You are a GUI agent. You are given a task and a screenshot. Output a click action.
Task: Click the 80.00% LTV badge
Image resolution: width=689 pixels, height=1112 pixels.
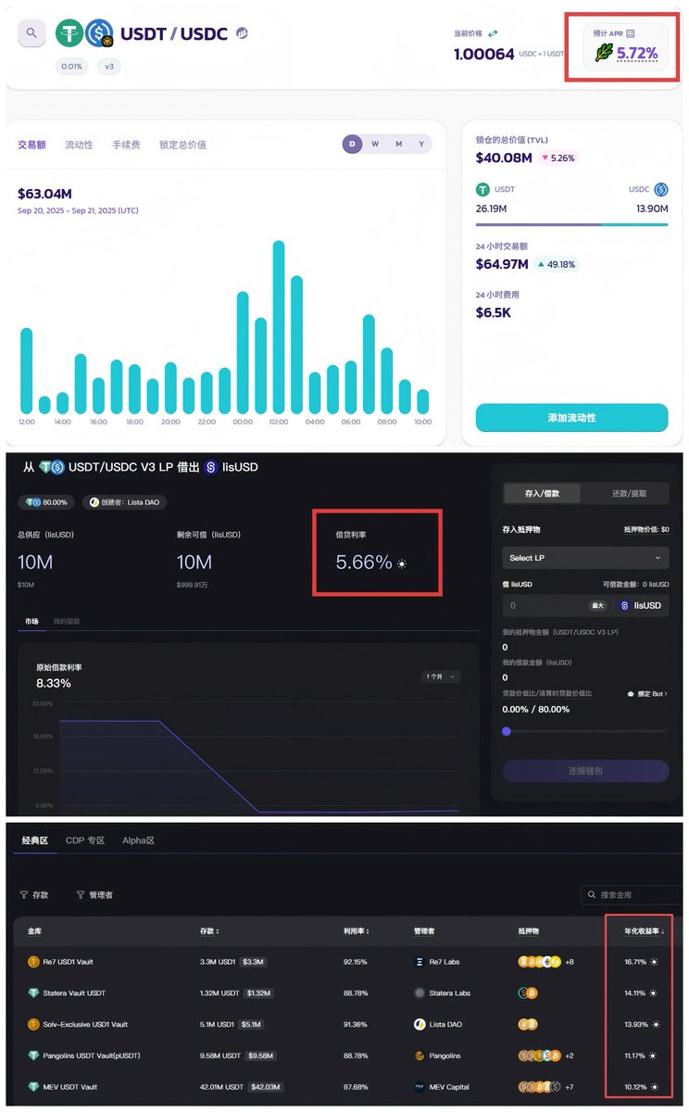47,502
